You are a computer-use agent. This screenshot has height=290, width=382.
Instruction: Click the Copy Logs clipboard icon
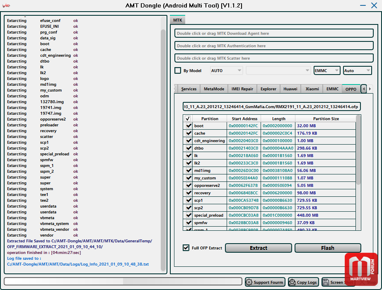(x=292, y=282)
